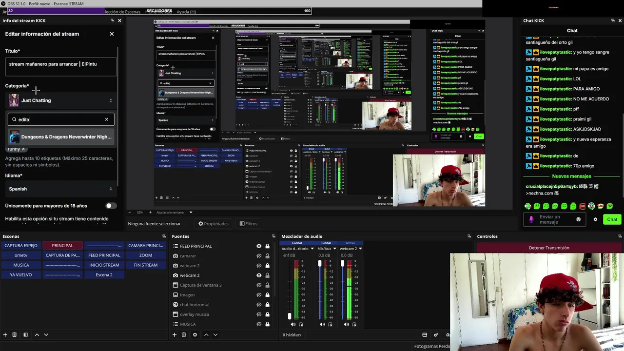This screenshot has width=624, height=351.
Task: Show the chat horizontal source
Action: click(259, 305)
